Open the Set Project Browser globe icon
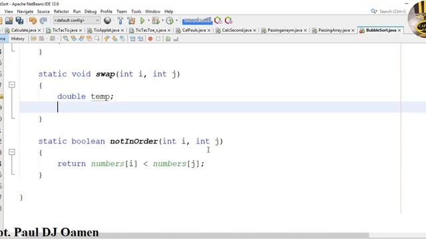The image size is (426, 239). (108, 21)
